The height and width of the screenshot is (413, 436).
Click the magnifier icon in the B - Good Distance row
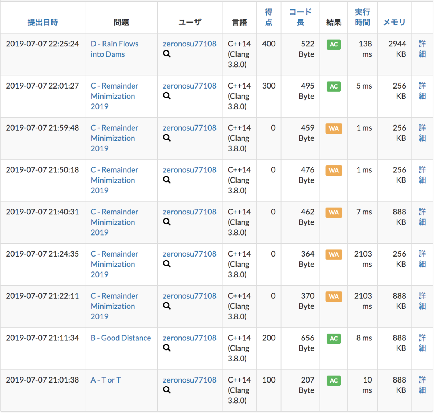point(167,348)
